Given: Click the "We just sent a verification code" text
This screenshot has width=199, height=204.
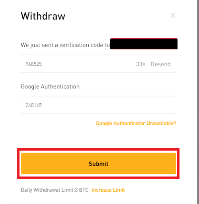Looking at the screenshot, I should pyautogui.click(x=65, y=45).
